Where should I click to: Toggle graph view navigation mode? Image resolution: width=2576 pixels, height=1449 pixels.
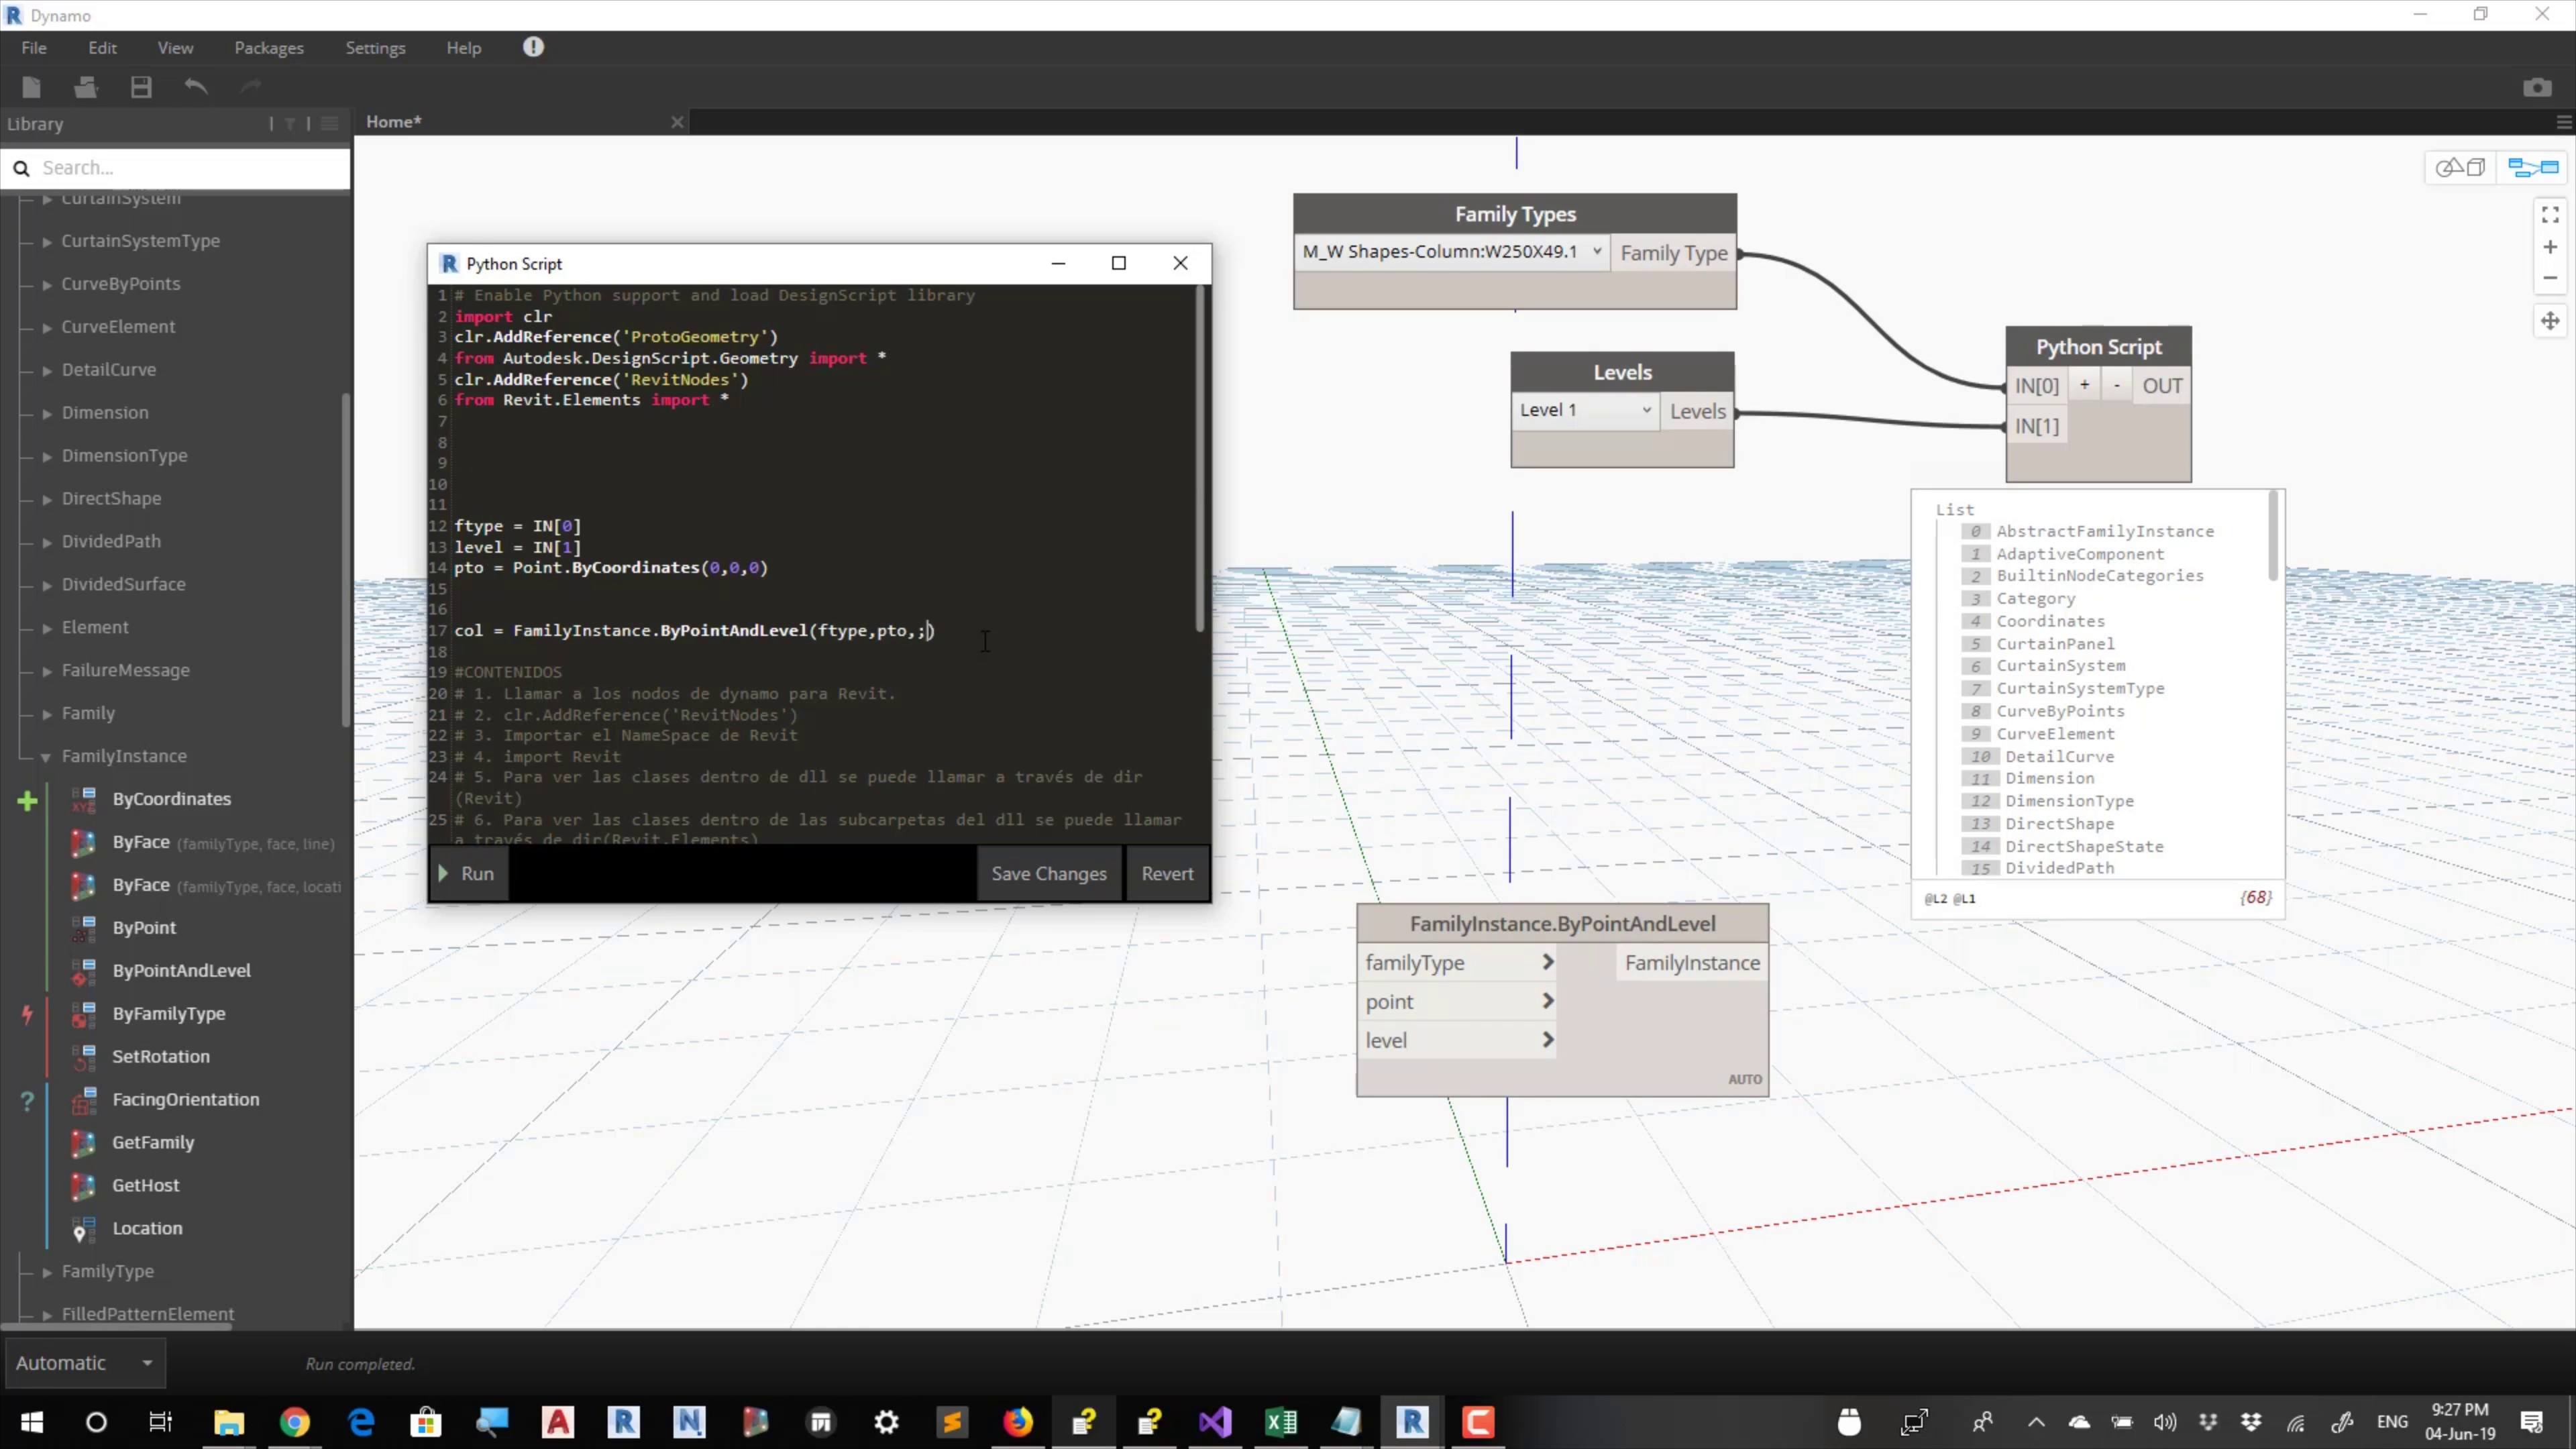2532,168
